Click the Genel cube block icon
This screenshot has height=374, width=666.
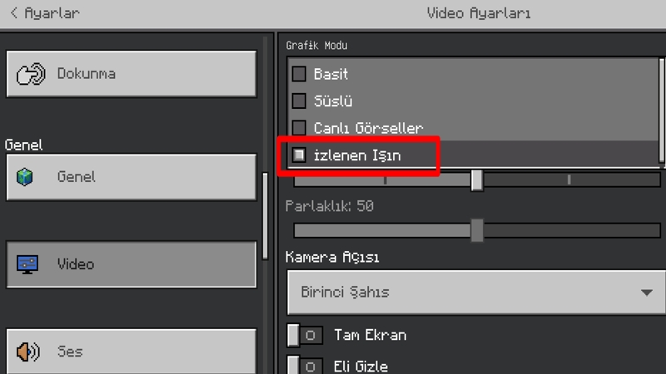pyautogui.click(x=27, y=177)
